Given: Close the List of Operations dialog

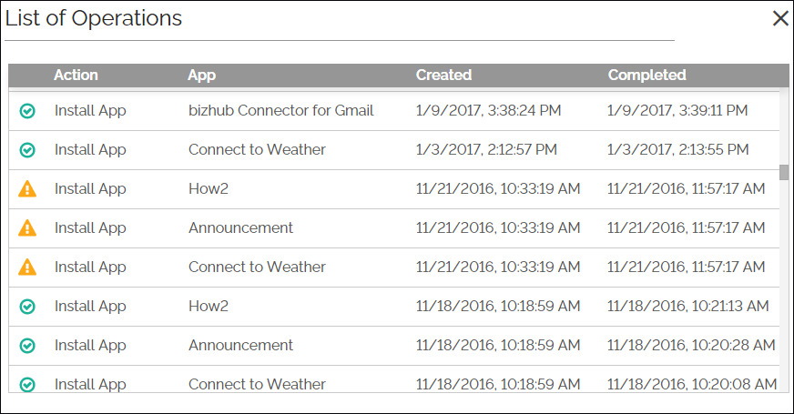Looking at the screenshot, I should [x=780, y=18].
